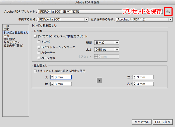Open the 種類 mark type dropdown
175x127 pixels.
click(x=107, y=43)
